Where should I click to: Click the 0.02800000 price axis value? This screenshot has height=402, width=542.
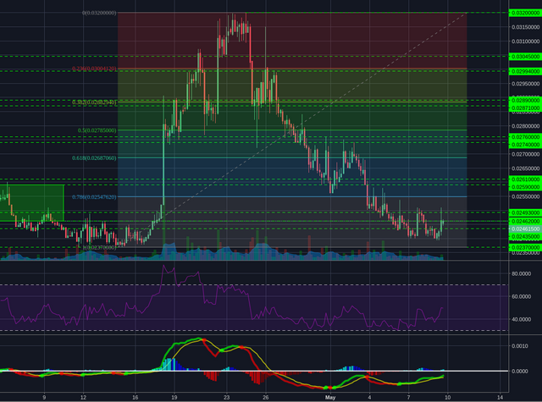[x=525, y=126]
